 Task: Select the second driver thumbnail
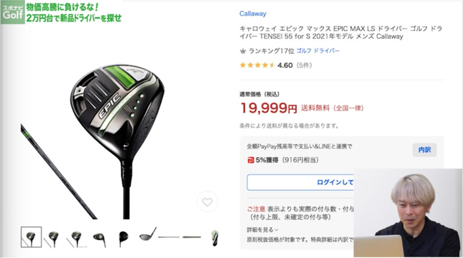(x=52, y=238)
